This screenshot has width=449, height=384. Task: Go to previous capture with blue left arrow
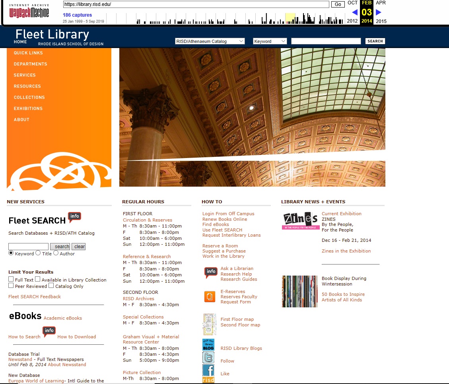(354, 12)
